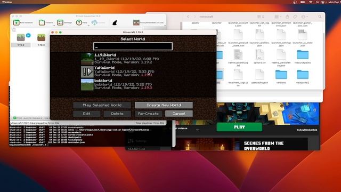Click Play Selected World button

102,105
